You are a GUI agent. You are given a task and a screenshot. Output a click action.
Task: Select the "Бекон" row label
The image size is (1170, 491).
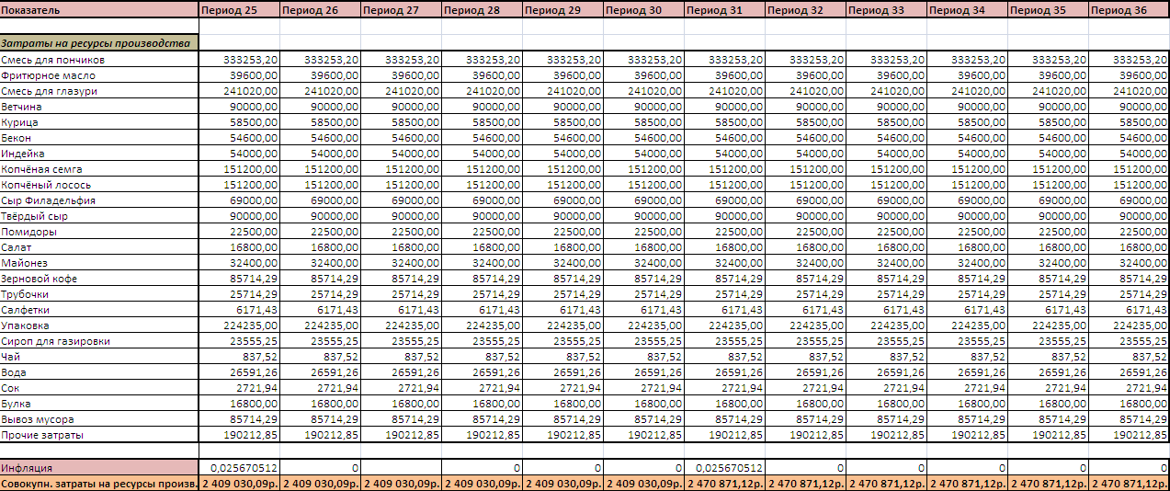(99, 138)
